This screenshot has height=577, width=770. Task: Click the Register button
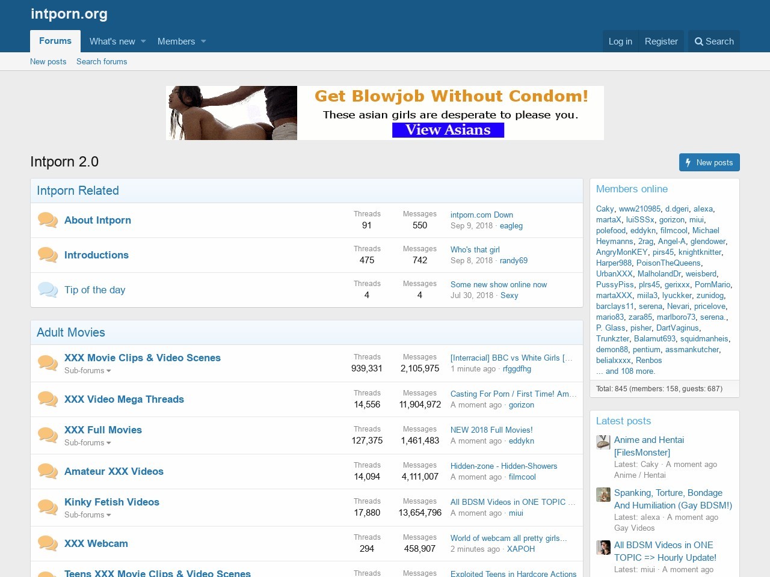661,41
